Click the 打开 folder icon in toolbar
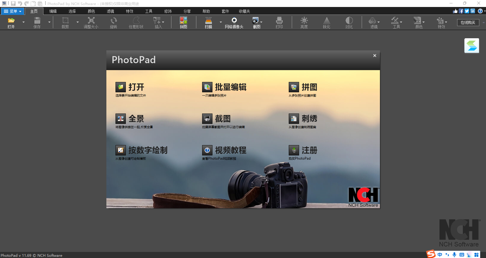The height and width of the screenshot is (258, 486). (x=11, y=21)
